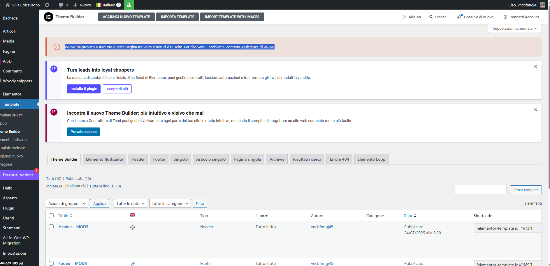Click AGGIUNGI NUOVO TEMPLATE button
This screenshot has width=550, height=266.
pyautogui.click(x=126, y=17)
